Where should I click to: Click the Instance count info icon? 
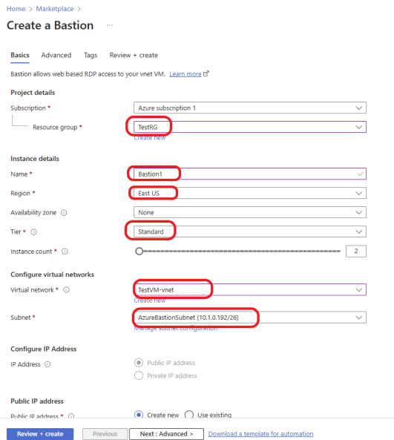pos(65,252)
